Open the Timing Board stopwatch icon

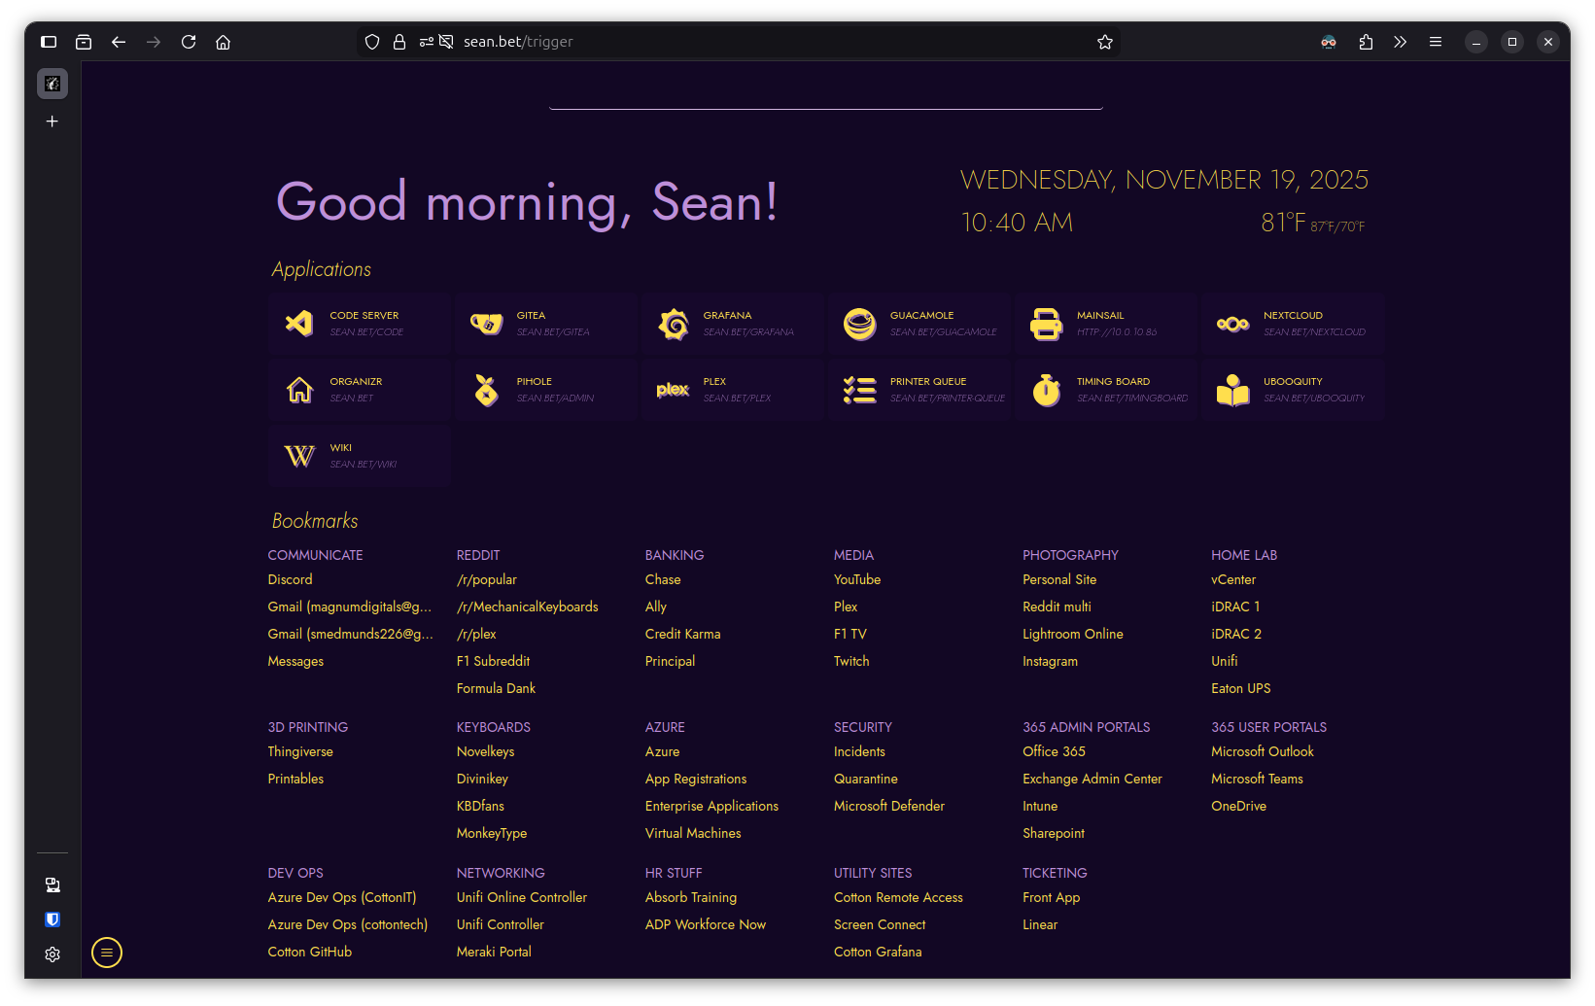(1046, 390)
